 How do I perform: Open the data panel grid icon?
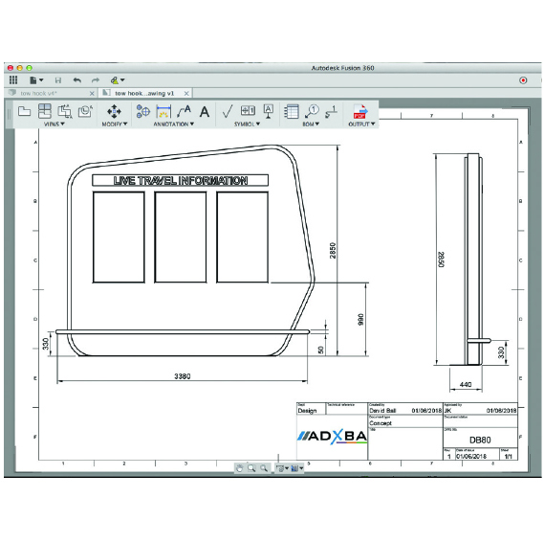[13, 79]
